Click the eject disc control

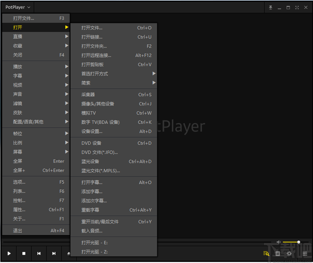[68, 253]
